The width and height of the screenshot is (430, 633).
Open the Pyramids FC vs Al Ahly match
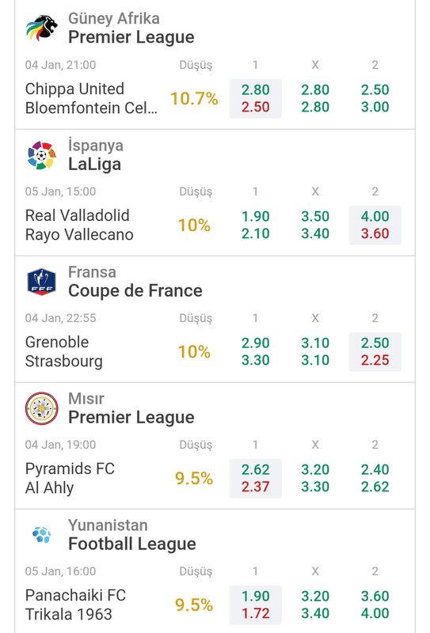click(x=70, y=479)
